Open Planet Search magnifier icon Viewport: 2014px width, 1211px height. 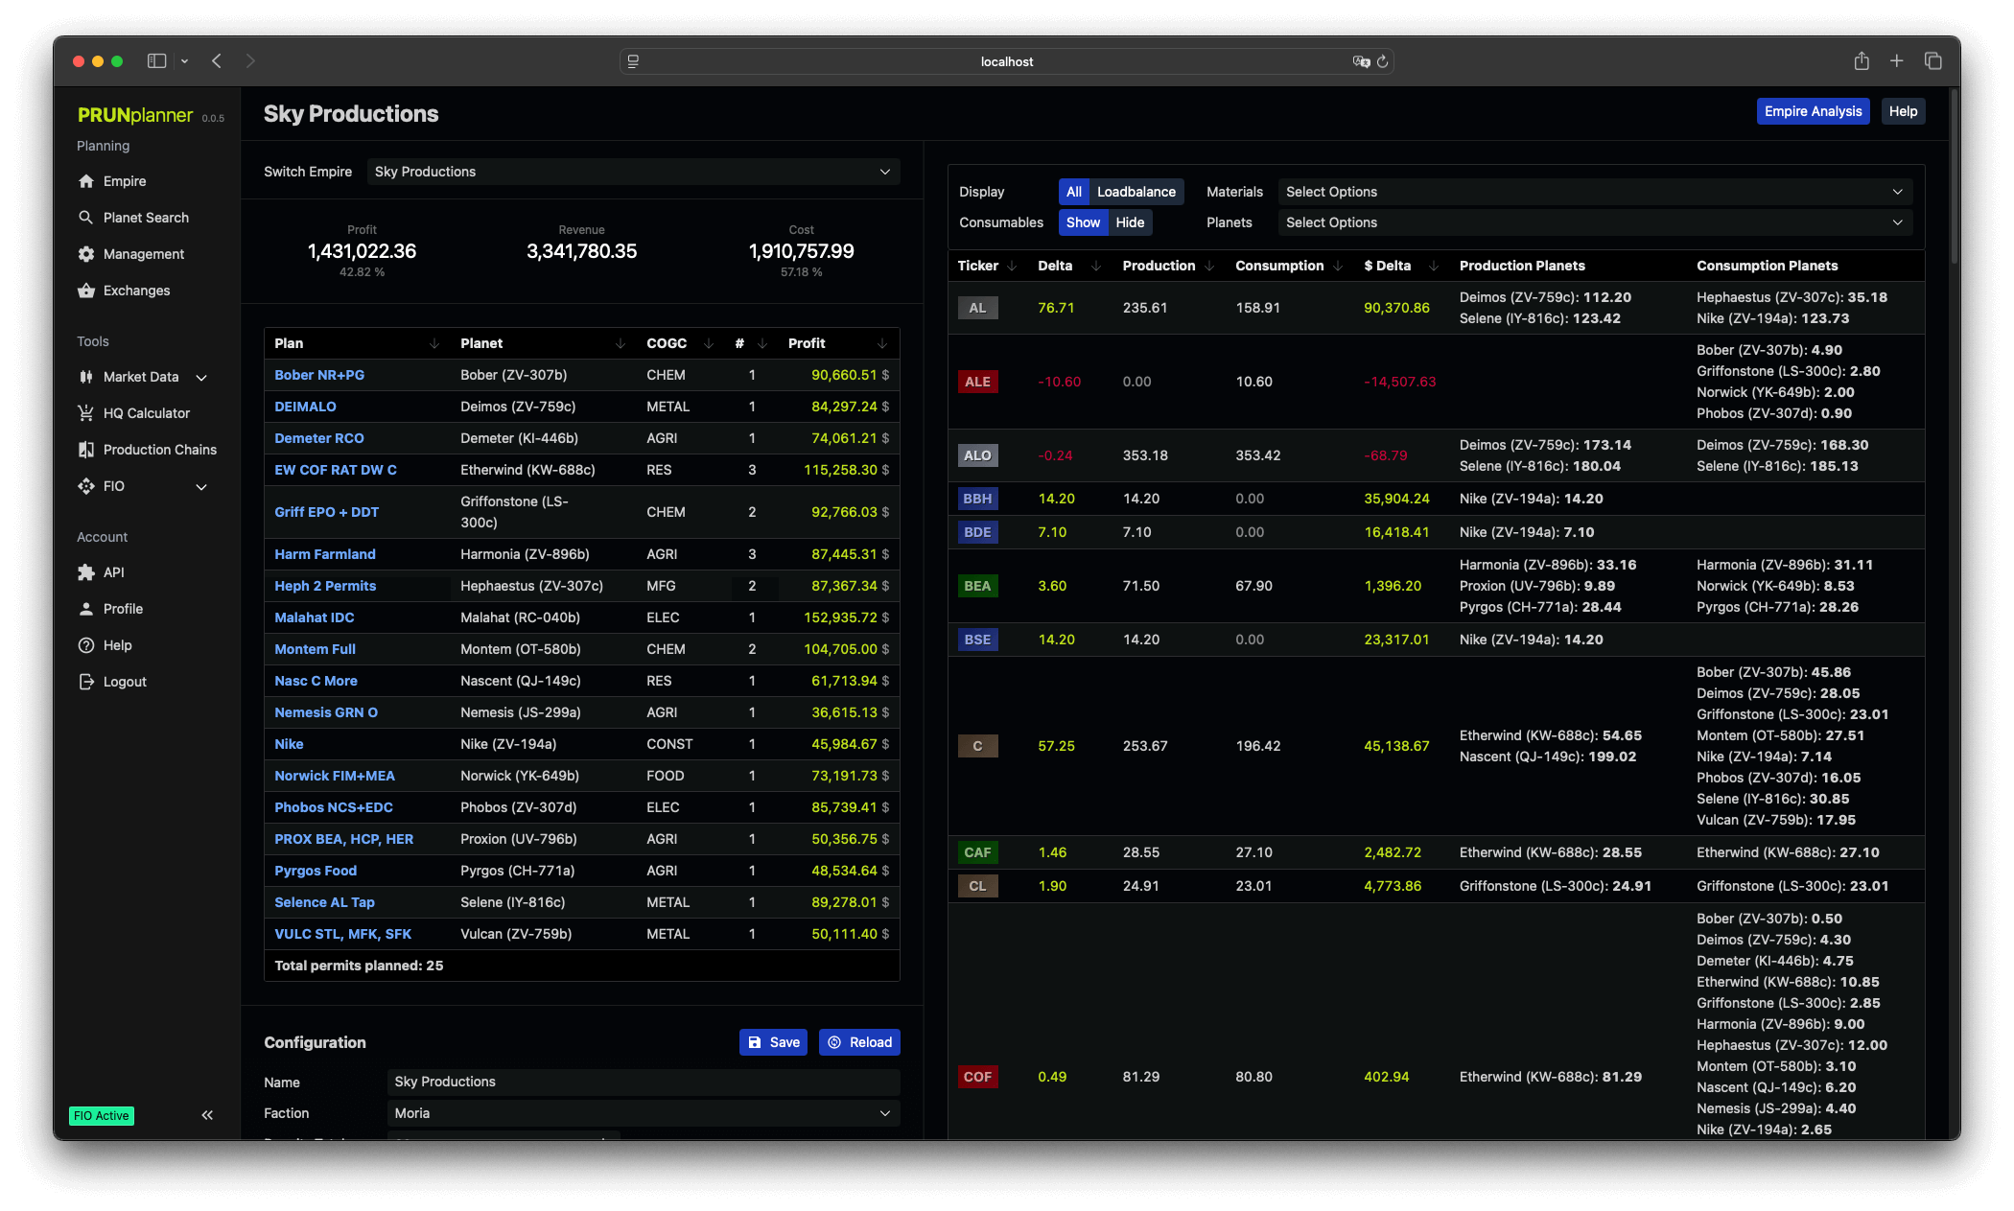[86, 218]
